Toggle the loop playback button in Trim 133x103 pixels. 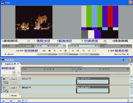[50, 51]
